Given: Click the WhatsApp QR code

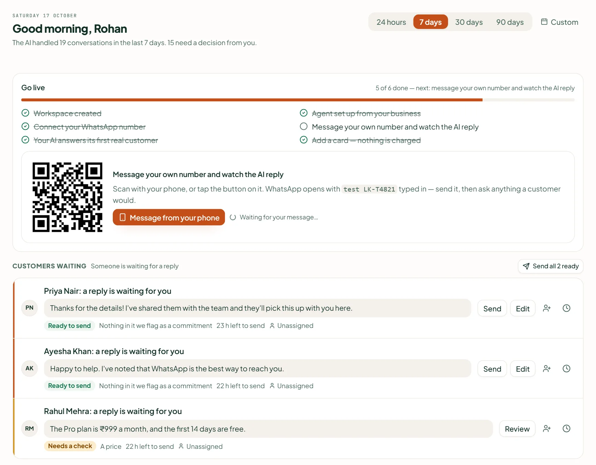Looking at the screenshot, I should coord(68,197).
